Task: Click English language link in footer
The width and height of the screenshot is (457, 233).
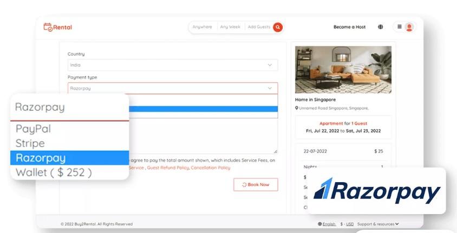Action: 329,224
